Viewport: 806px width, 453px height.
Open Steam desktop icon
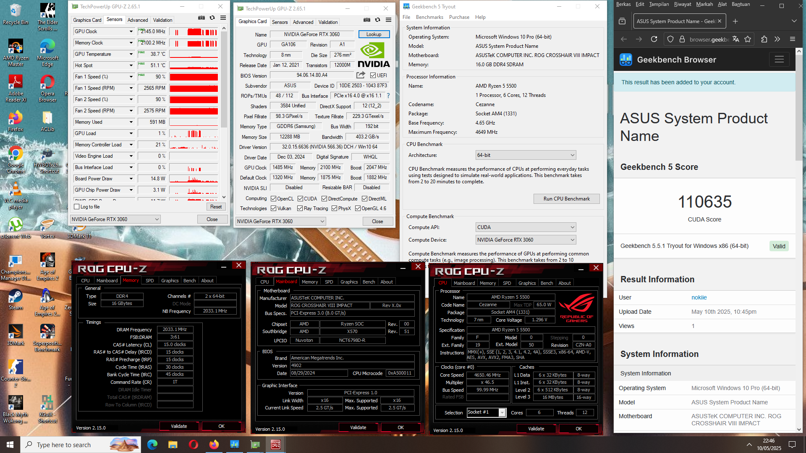16,299
